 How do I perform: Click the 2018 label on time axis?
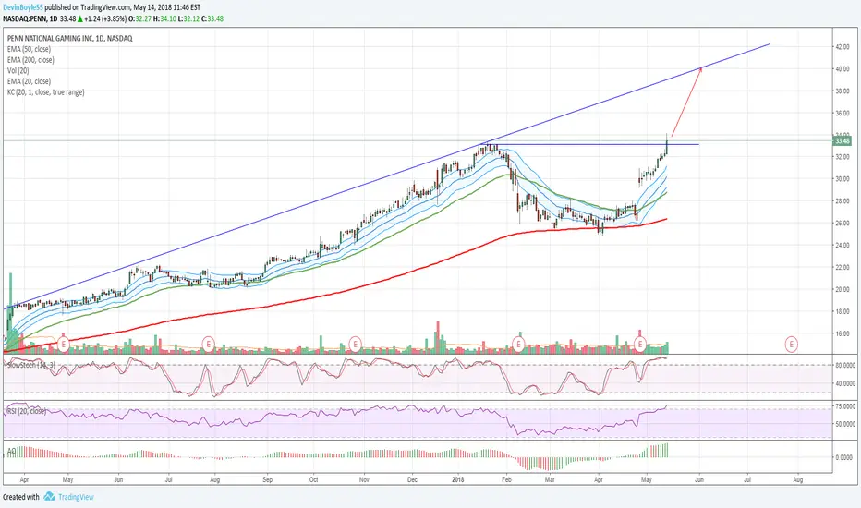tap(458, 479)
